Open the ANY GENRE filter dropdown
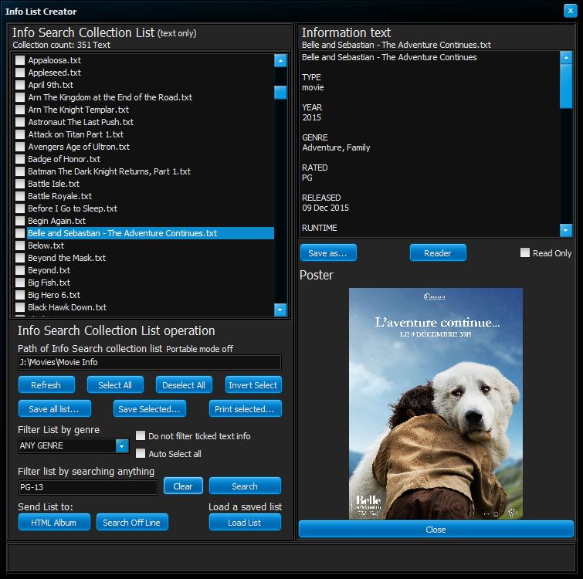583x579 pixels. (x=121, y=445)
